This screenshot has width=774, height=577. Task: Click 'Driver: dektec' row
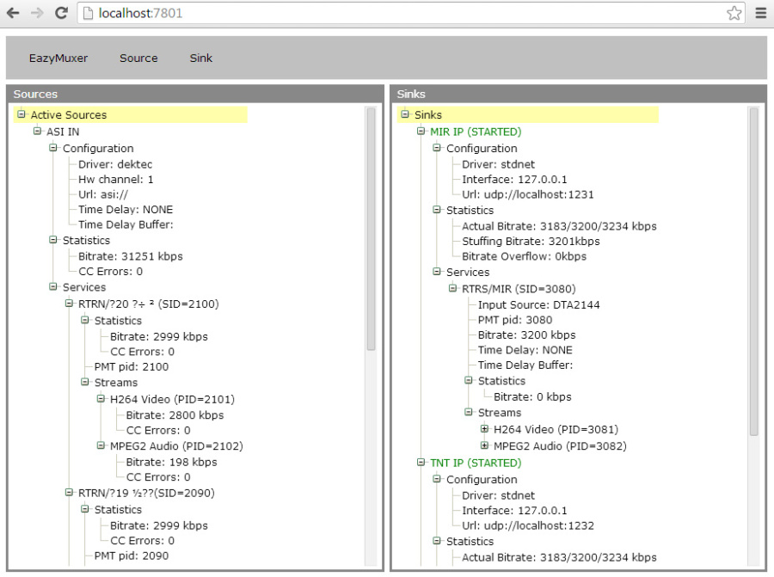pyautogui.click(x=115, y=164)
